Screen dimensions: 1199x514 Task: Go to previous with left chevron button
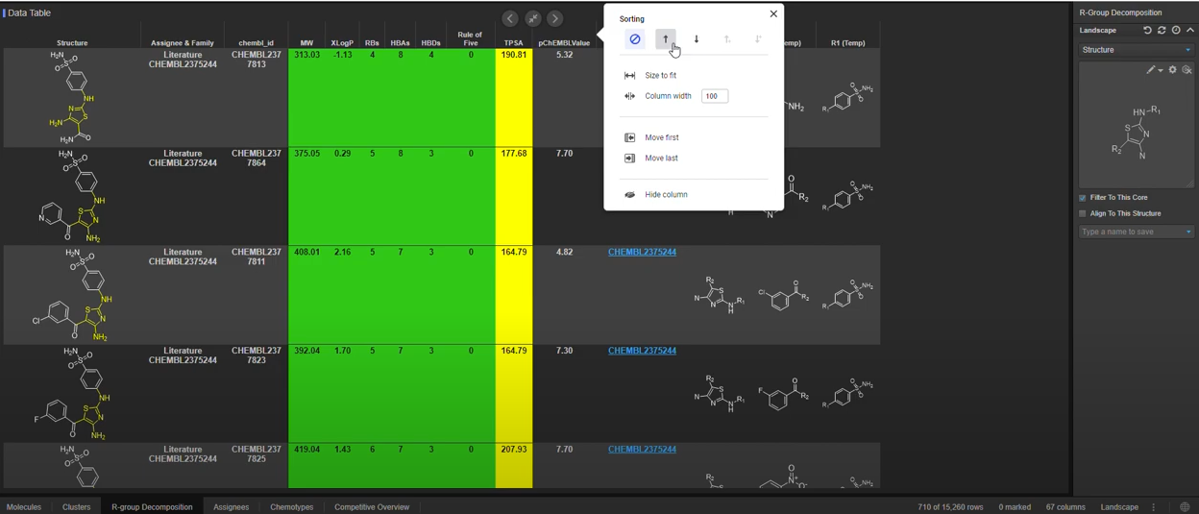510,18
